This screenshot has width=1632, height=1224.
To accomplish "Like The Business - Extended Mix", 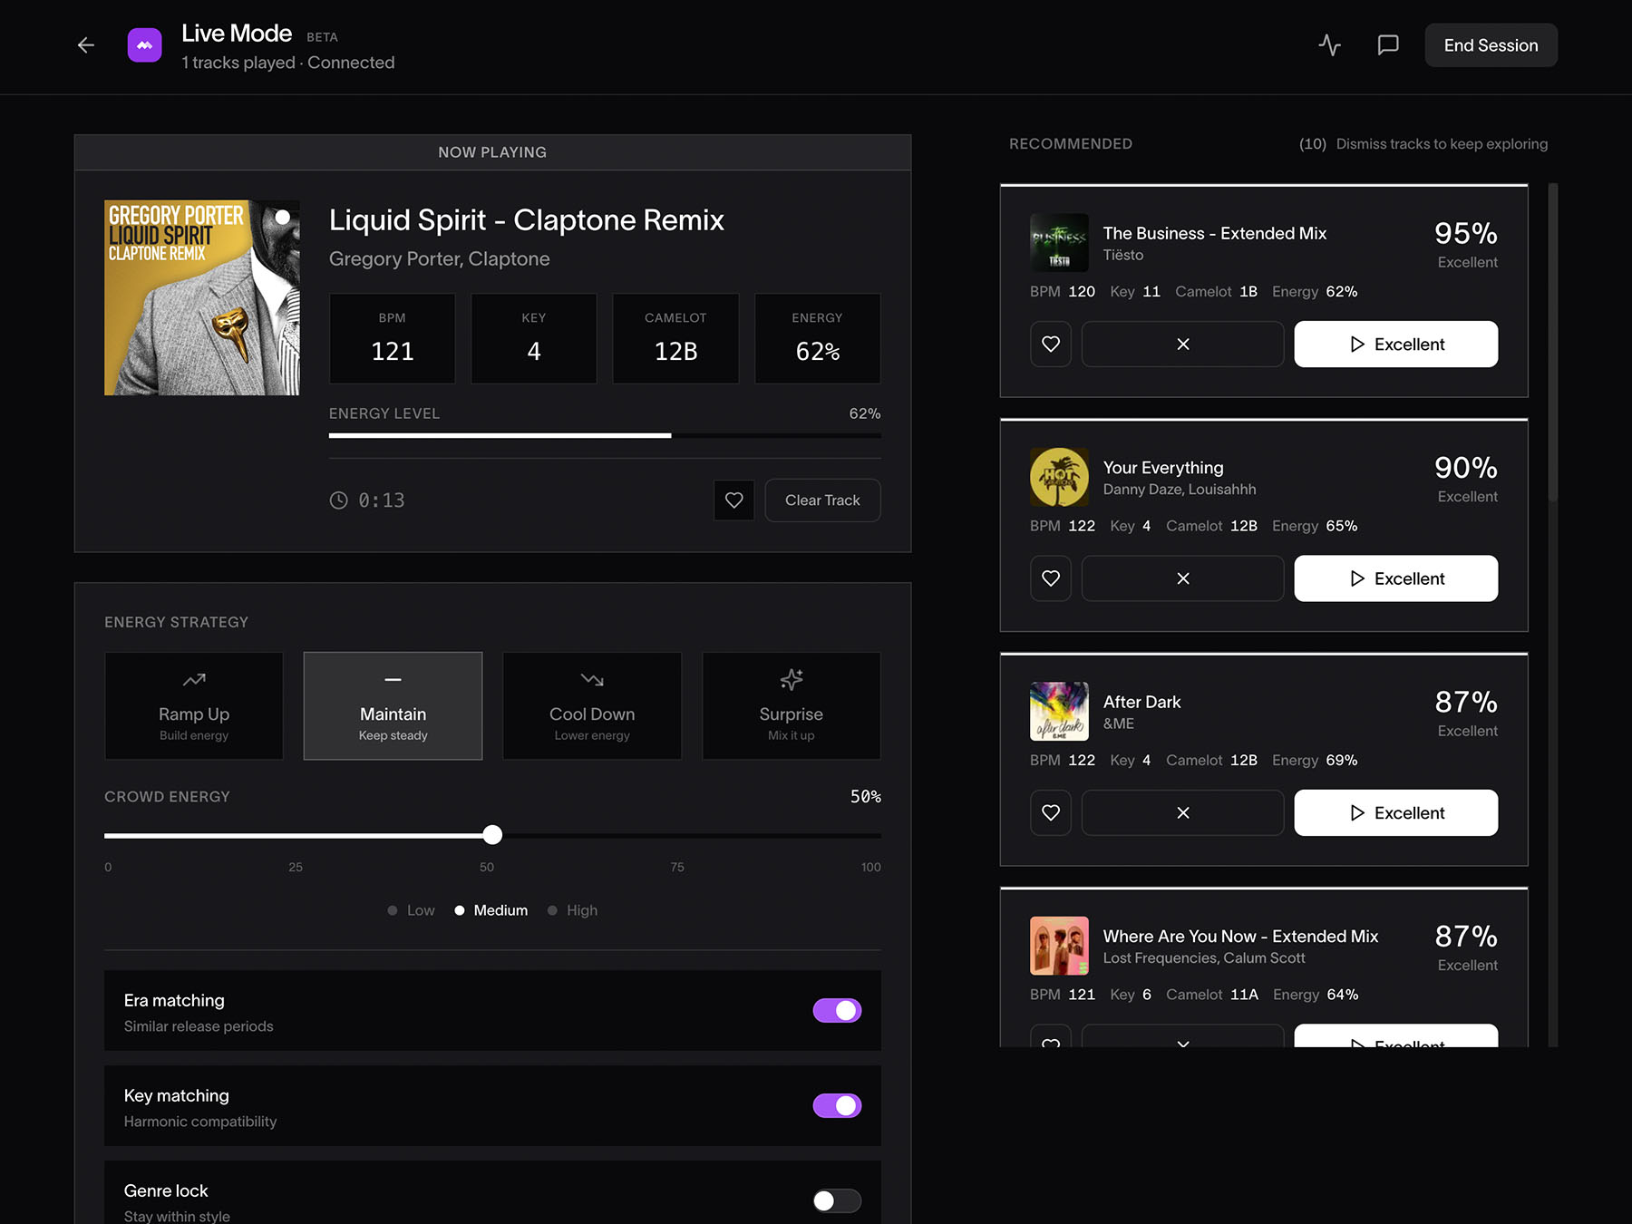I will (1051, 345).
